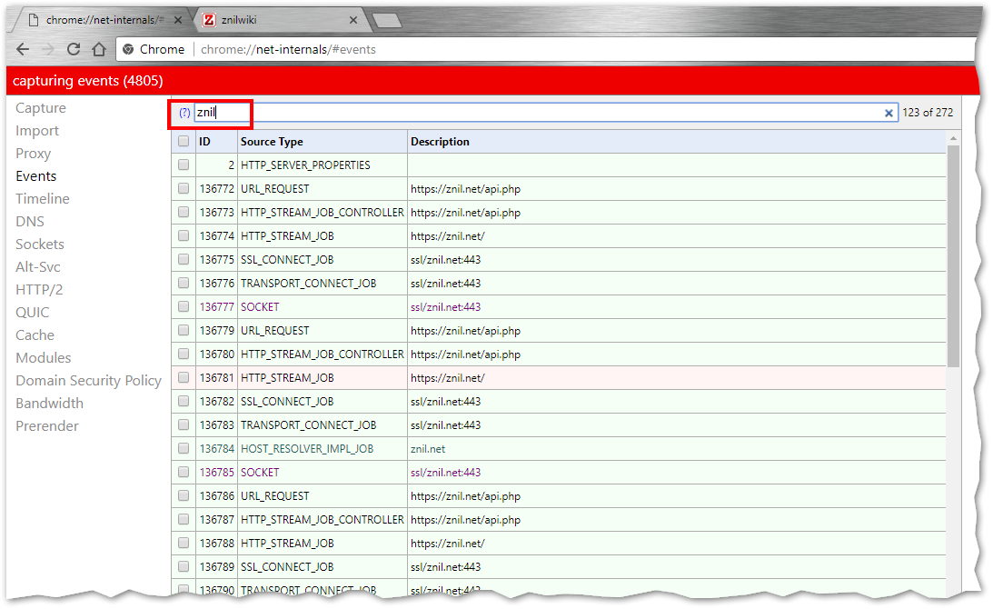Check the box for event ID 136772
The image size is (993, 609).
click(x=184, y=189)
